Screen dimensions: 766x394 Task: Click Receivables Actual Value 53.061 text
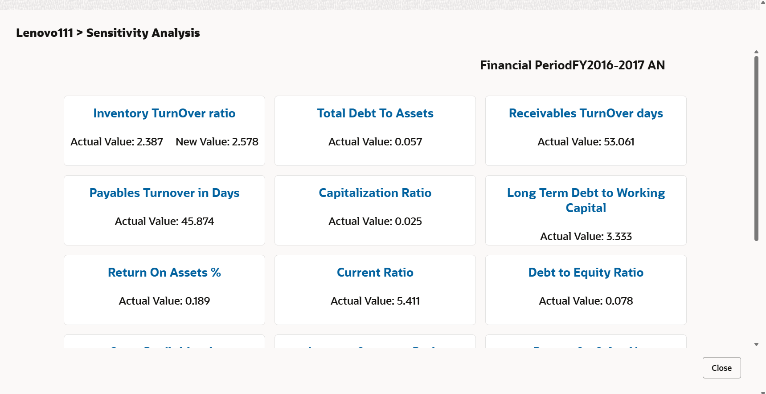point(586,142)
